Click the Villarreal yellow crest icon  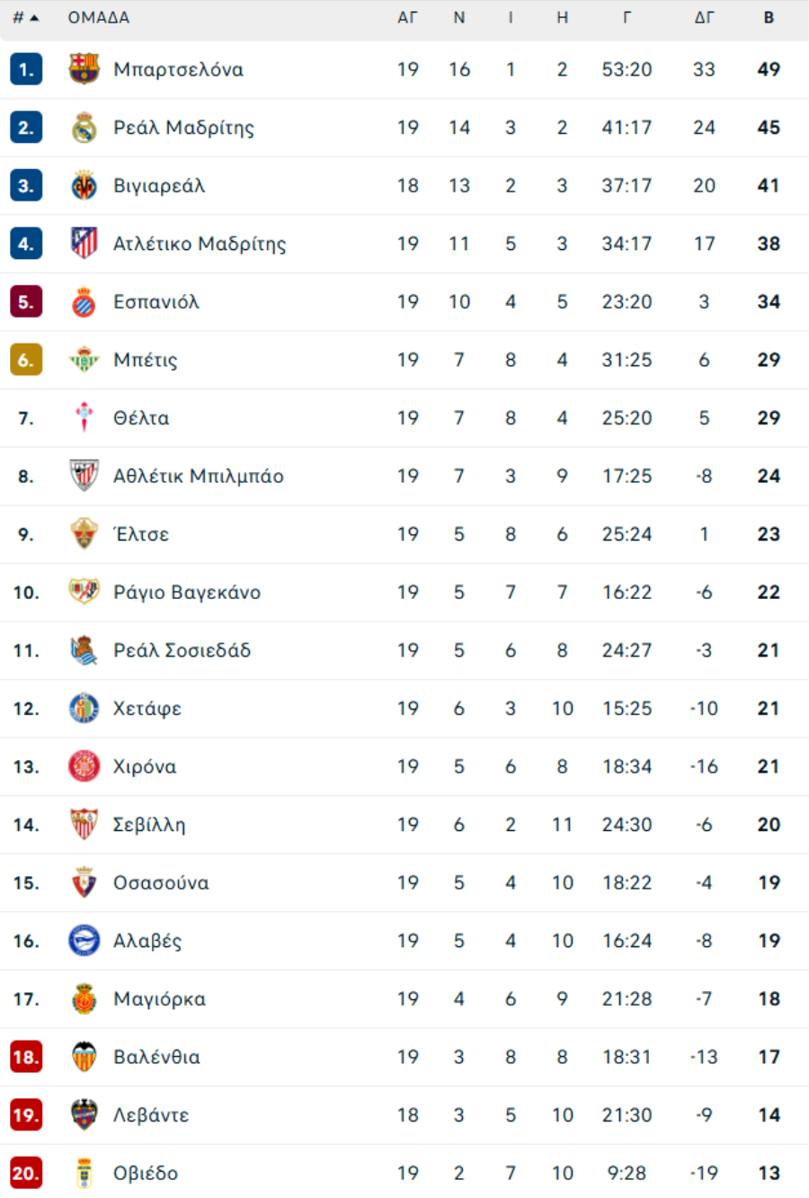click(x=84, y=186)
